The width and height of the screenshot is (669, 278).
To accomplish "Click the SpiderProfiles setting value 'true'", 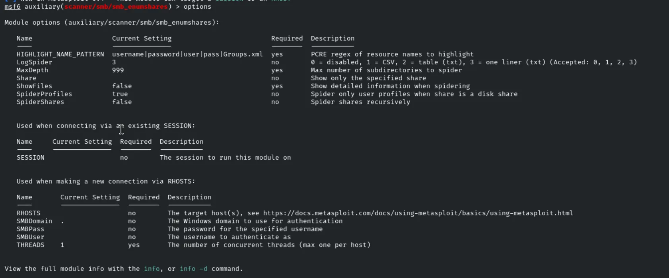I will click(120, 94).
